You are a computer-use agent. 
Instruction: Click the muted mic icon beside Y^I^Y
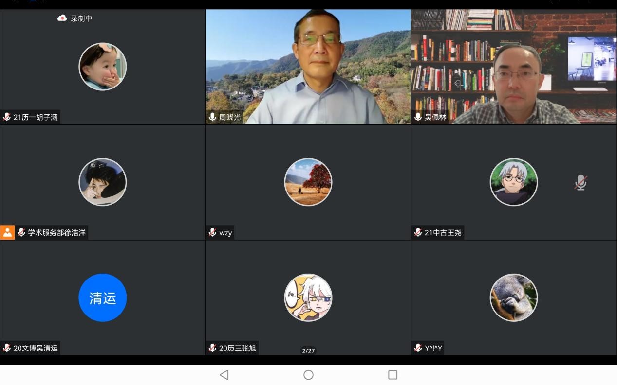pos(418,348)
